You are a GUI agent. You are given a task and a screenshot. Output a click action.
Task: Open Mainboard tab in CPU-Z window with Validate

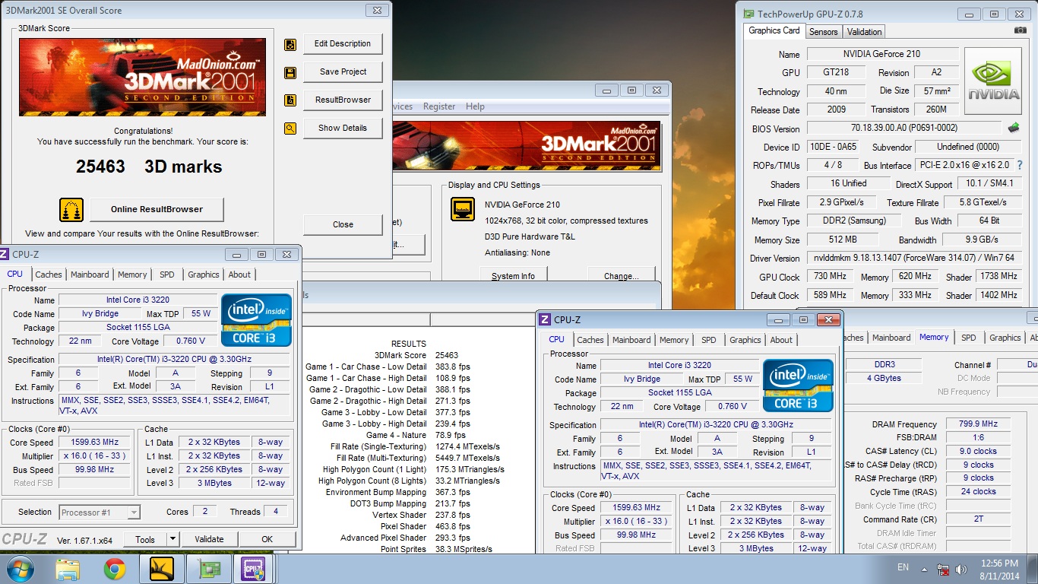click(90, 275)
